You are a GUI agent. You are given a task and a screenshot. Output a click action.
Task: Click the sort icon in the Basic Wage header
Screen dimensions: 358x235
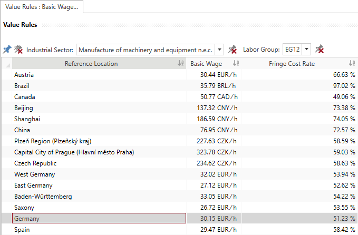(236, 64)
